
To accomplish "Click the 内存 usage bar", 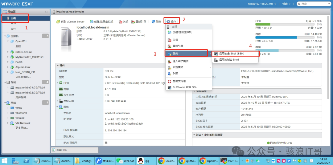I will click(x=285, y=37).
